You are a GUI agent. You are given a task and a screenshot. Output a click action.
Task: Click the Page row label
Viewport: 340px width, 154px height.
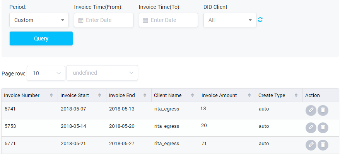(x=14, y=74)
